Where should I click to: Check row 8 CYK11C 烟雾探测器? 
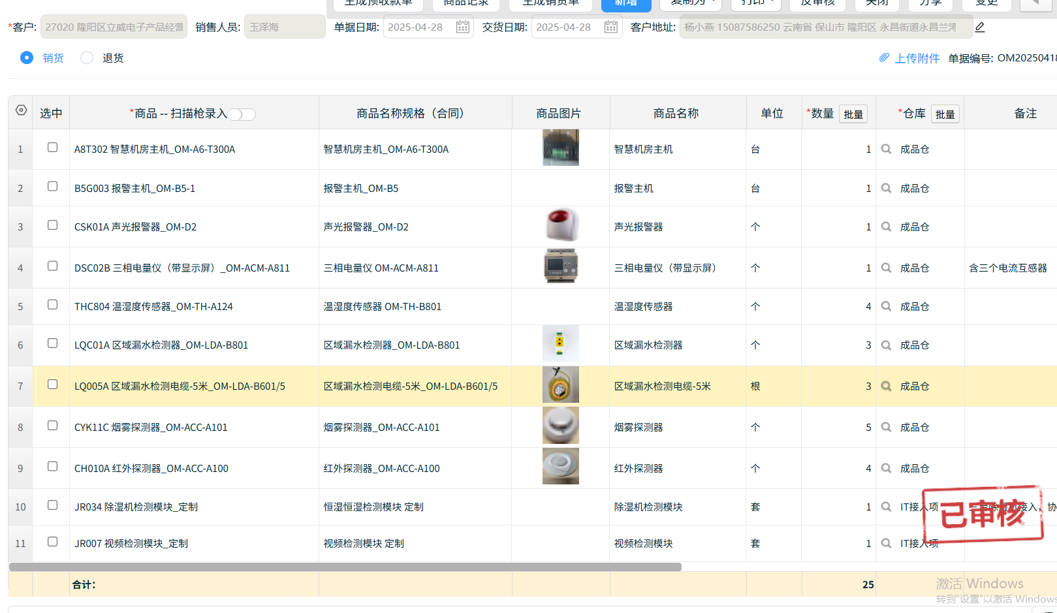(52, 426)
